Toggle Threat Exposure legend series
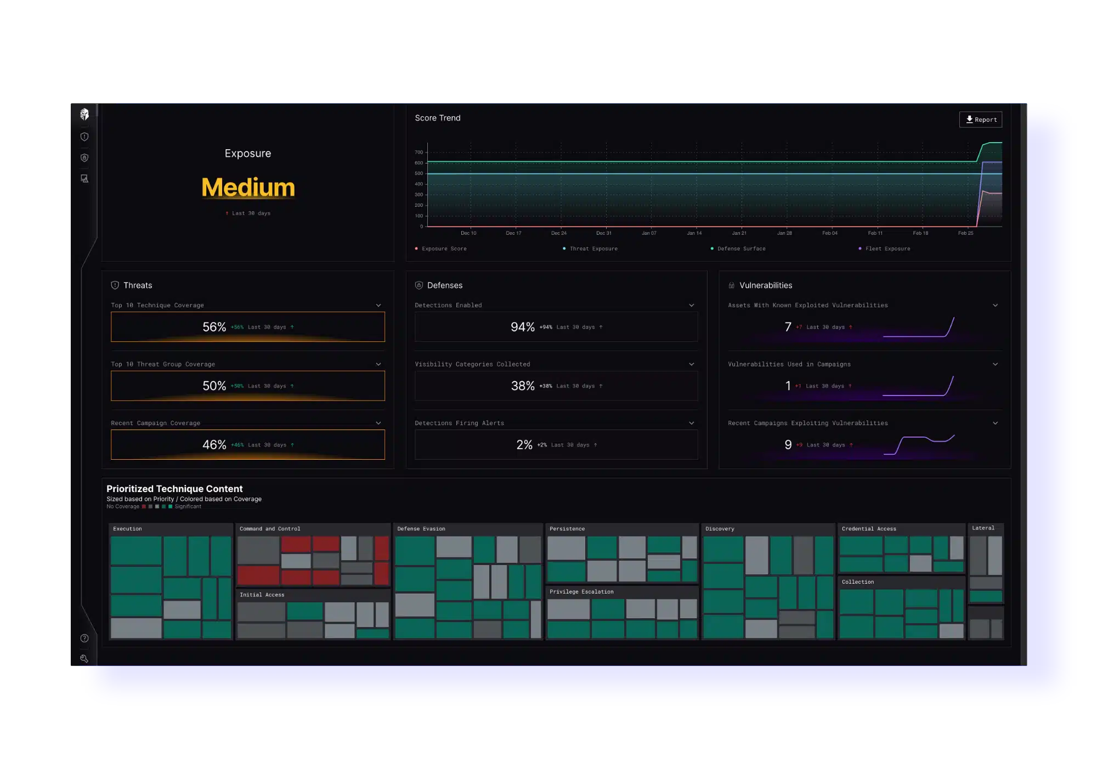This screenshot has height=768, width=1097. (x=590, y=249)
